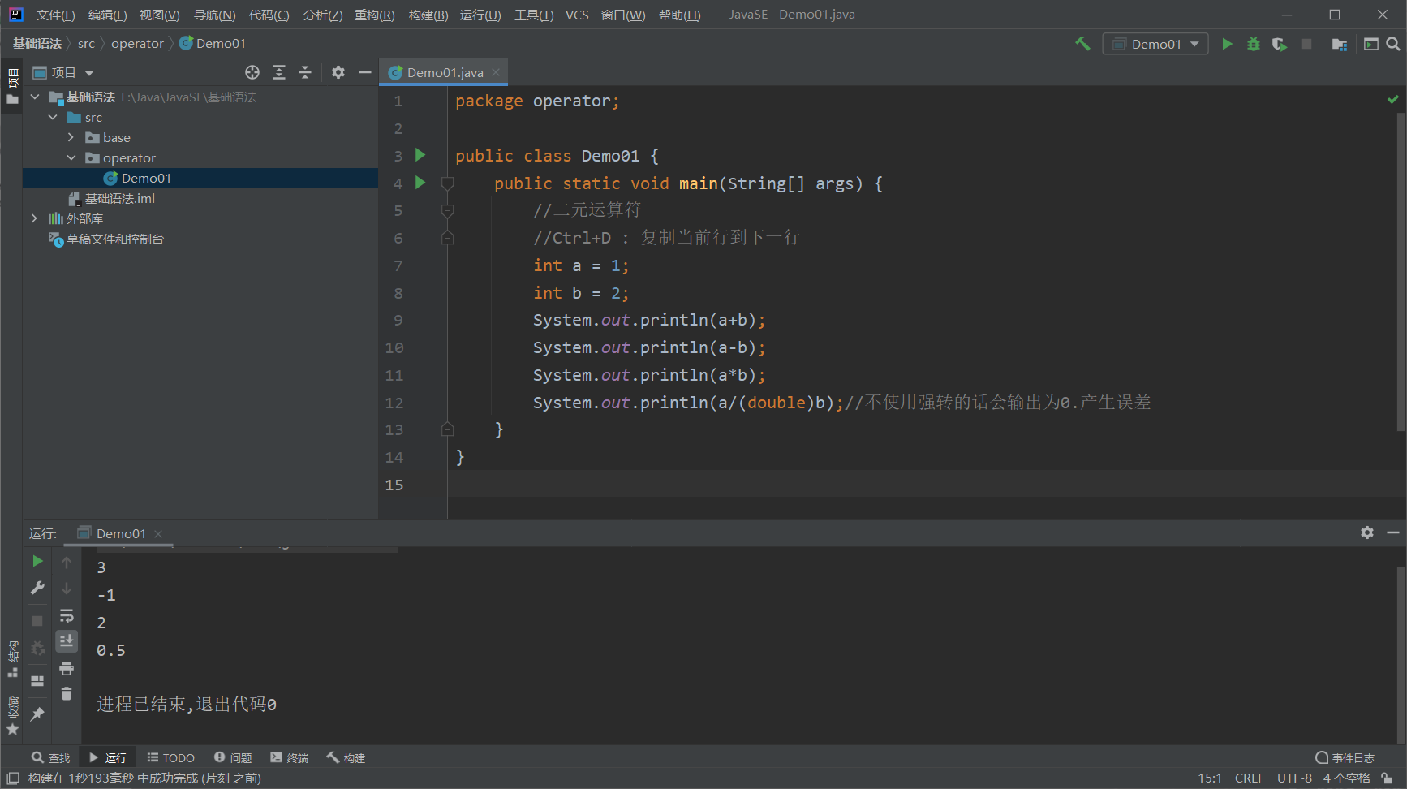Screen dimensions: 1407x789
Task: Toggle soft-wrap in the run console
Action: [67, 616]
